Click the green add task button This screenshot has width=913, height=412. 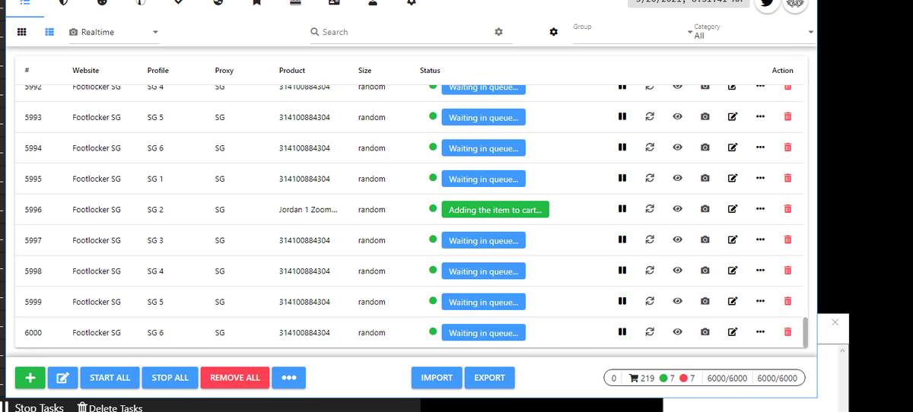[x=30, y=378]
